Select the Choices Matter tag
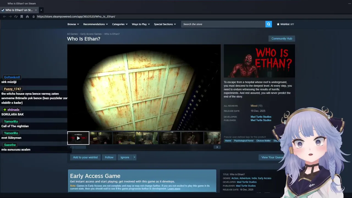The image size is (352, 198). coord(263,141)
